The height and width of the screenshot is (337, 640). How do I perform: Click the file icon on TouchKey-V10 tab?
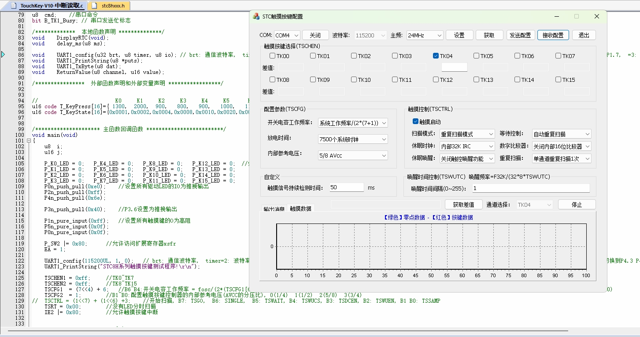14,6
